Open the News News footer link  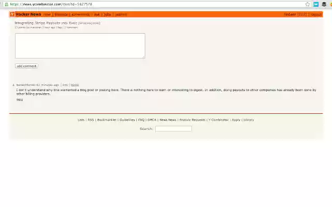(x=168, y=120)
